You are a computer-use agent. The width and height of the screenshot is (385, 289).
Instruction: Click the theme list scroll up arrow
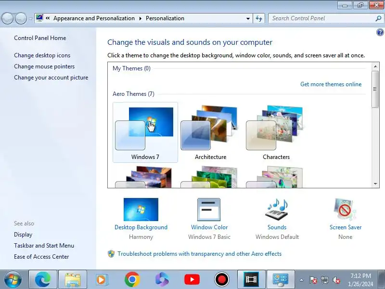pos(375,66)
